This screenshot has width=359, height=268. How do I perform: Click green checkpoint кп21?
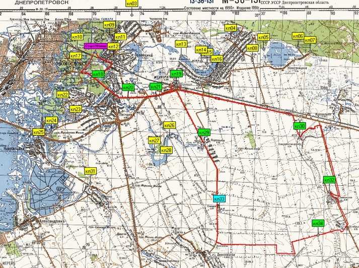click(156, 87)
